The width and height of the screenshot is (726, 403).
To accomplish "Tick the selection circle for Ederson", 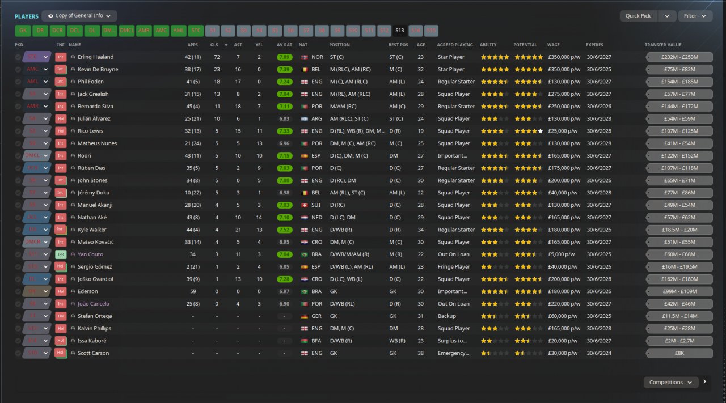I will pyautogui.click(x=18, y=291).
